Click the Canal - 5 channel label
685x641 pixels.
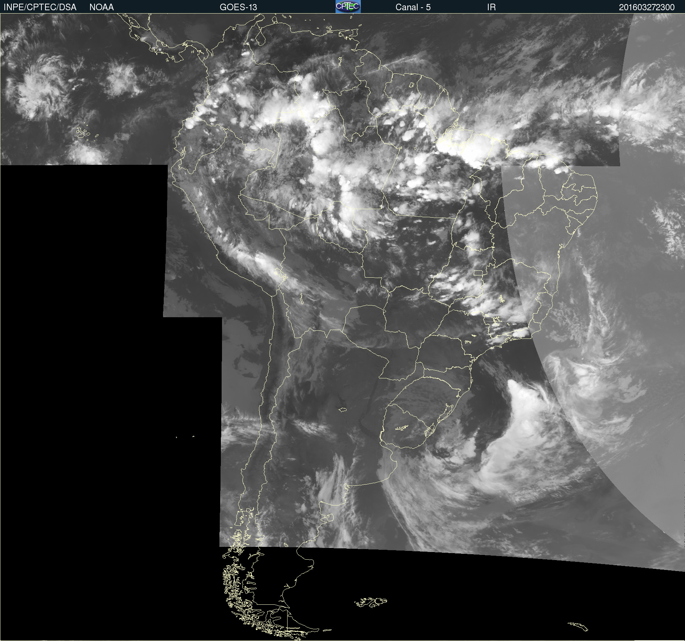click(413, 7)
